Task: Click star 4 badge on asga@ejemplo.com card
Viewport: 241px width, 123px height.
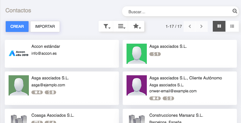Action: pyautogui.click(x=37, y=92)
